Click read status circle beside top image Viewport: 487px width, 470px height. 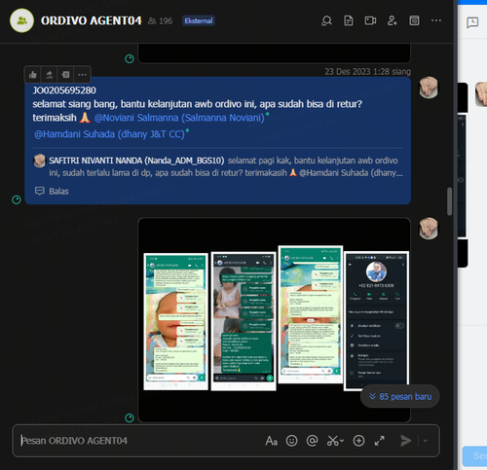(x=130, y=58)
